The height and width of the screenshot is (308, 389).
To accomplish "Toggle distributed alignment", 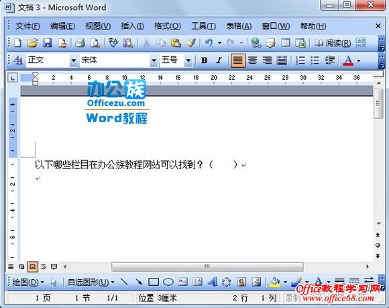I will (x=282, y=60).
